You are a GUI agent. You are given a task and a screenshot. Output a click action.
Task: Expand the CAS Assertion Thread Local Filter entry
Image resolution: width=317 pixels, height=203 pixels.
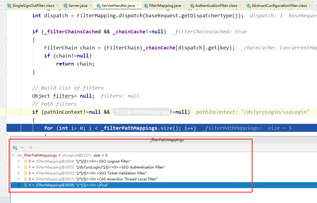(18, 179)
